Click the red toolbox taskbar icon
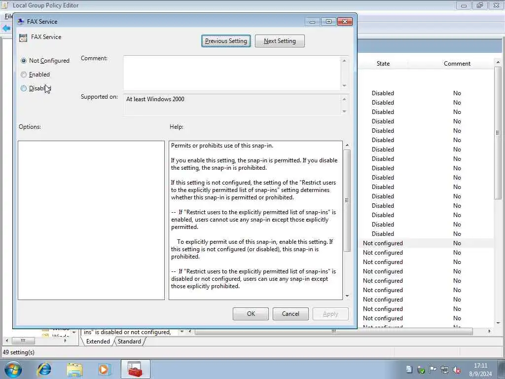 pos(135,369)
